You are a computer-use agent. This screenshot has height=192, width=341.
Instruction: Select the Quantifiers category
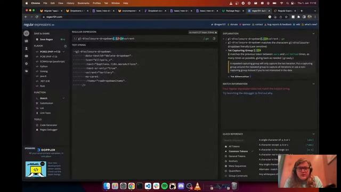[234, 171]
